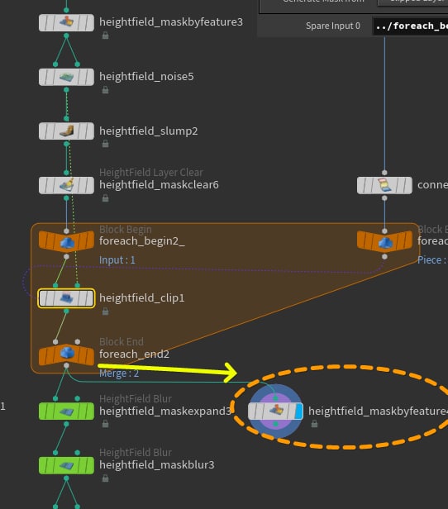Click input connector of foreach_begin2_

[66, 231]
